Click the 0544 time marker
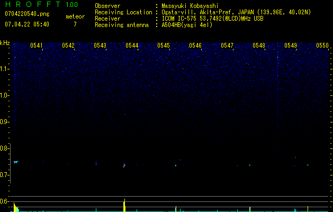Screen dimensions: 333x212 point(132,46)
